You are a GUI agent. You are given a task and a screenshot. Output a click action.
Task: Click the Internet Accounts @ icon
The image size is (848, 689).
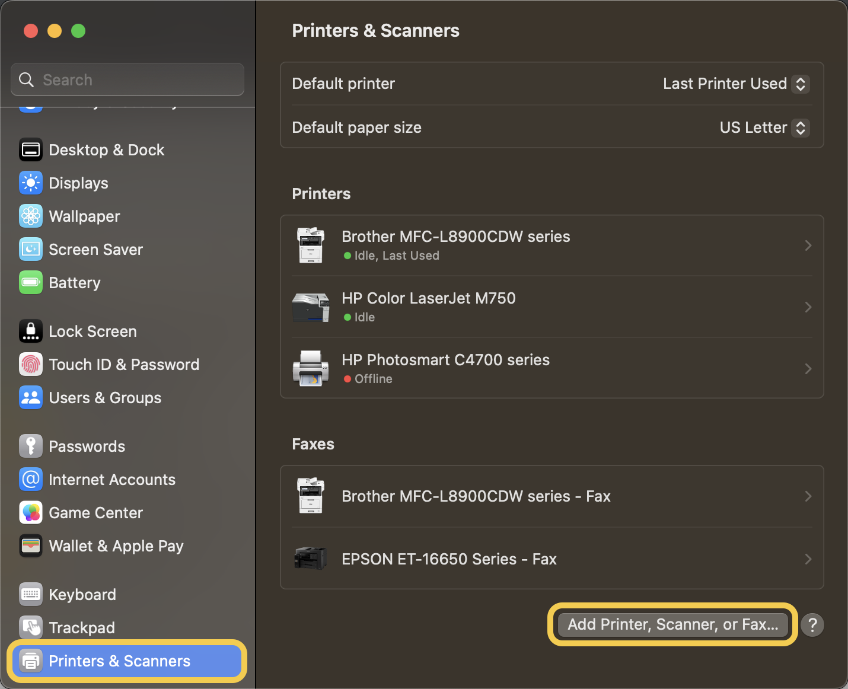pos(31,480)
